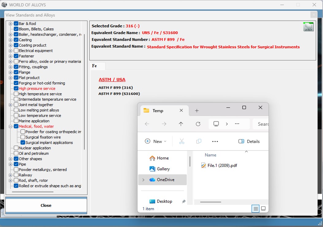Go back in Temp Explorer window
Screen dimensions: 323x227
coord(147,124)
